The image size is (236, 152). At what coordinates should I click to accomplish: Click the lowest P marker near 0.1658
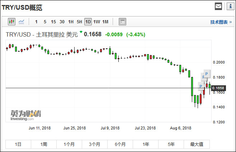(x=201, y=86)
